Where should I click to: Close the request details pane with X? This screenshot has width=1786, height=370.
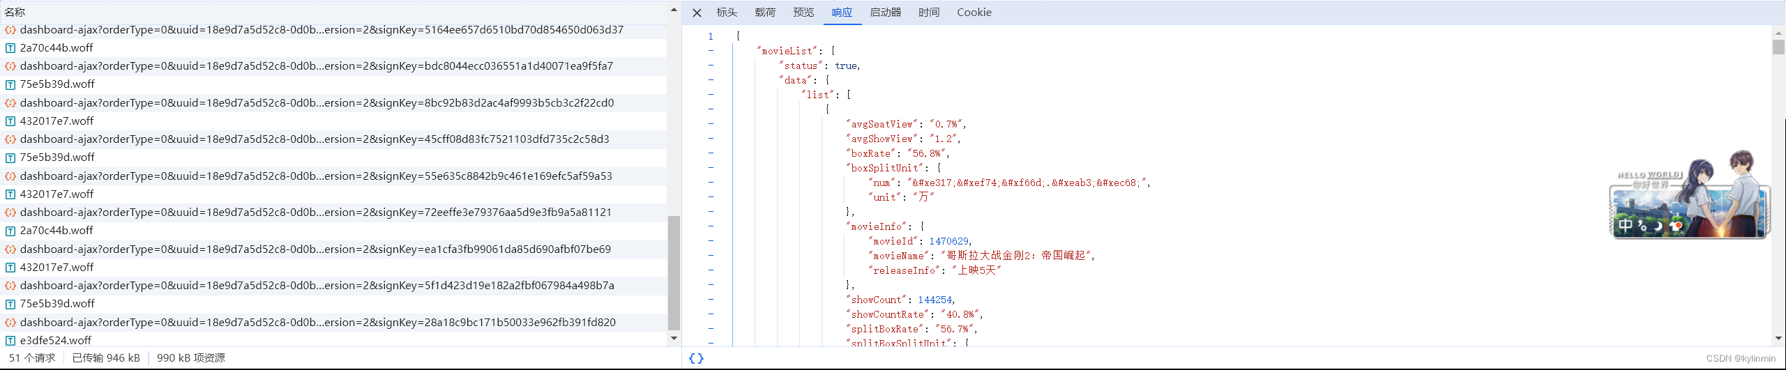pyautogui.click(x=697, y=13)
